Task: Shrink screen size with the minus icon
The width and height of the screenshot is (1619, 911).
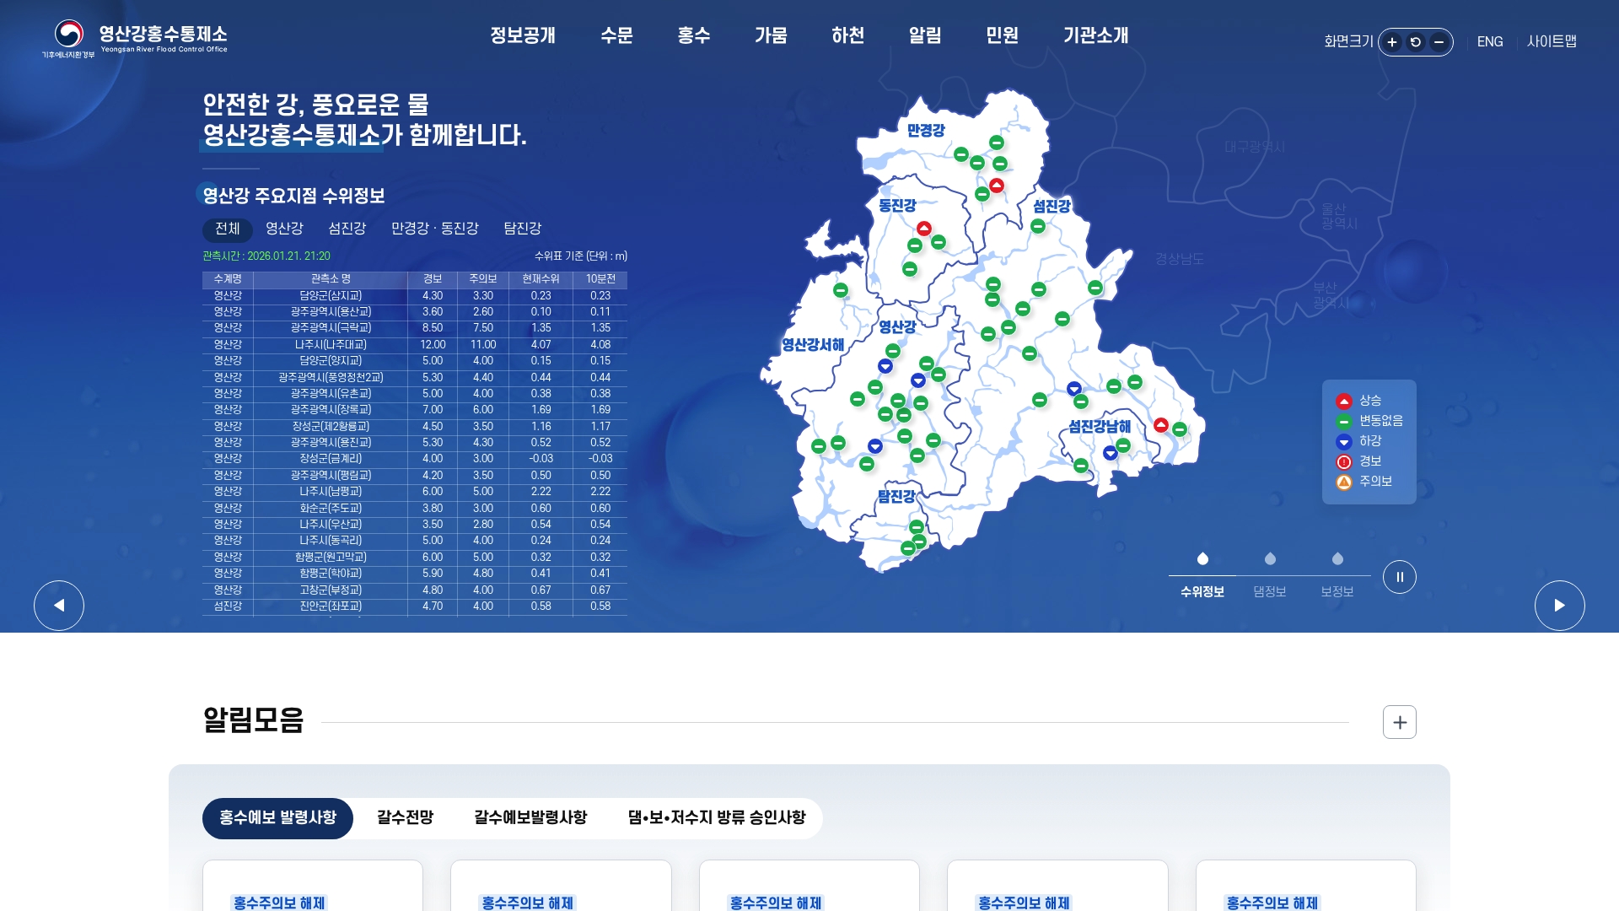Action: point(1440,41)
